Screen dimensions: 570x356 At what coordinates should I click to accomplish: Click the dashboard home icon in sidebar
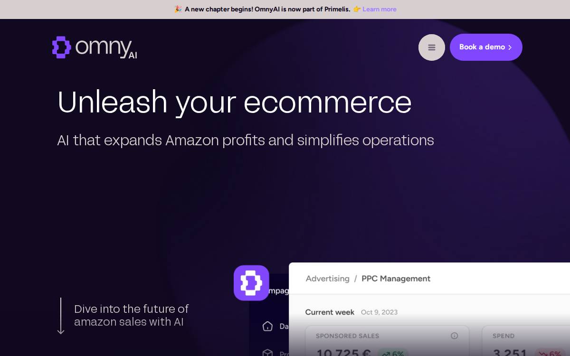point(267,326)
